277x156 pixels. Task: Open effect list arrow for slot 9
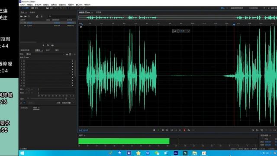[72, 83]
